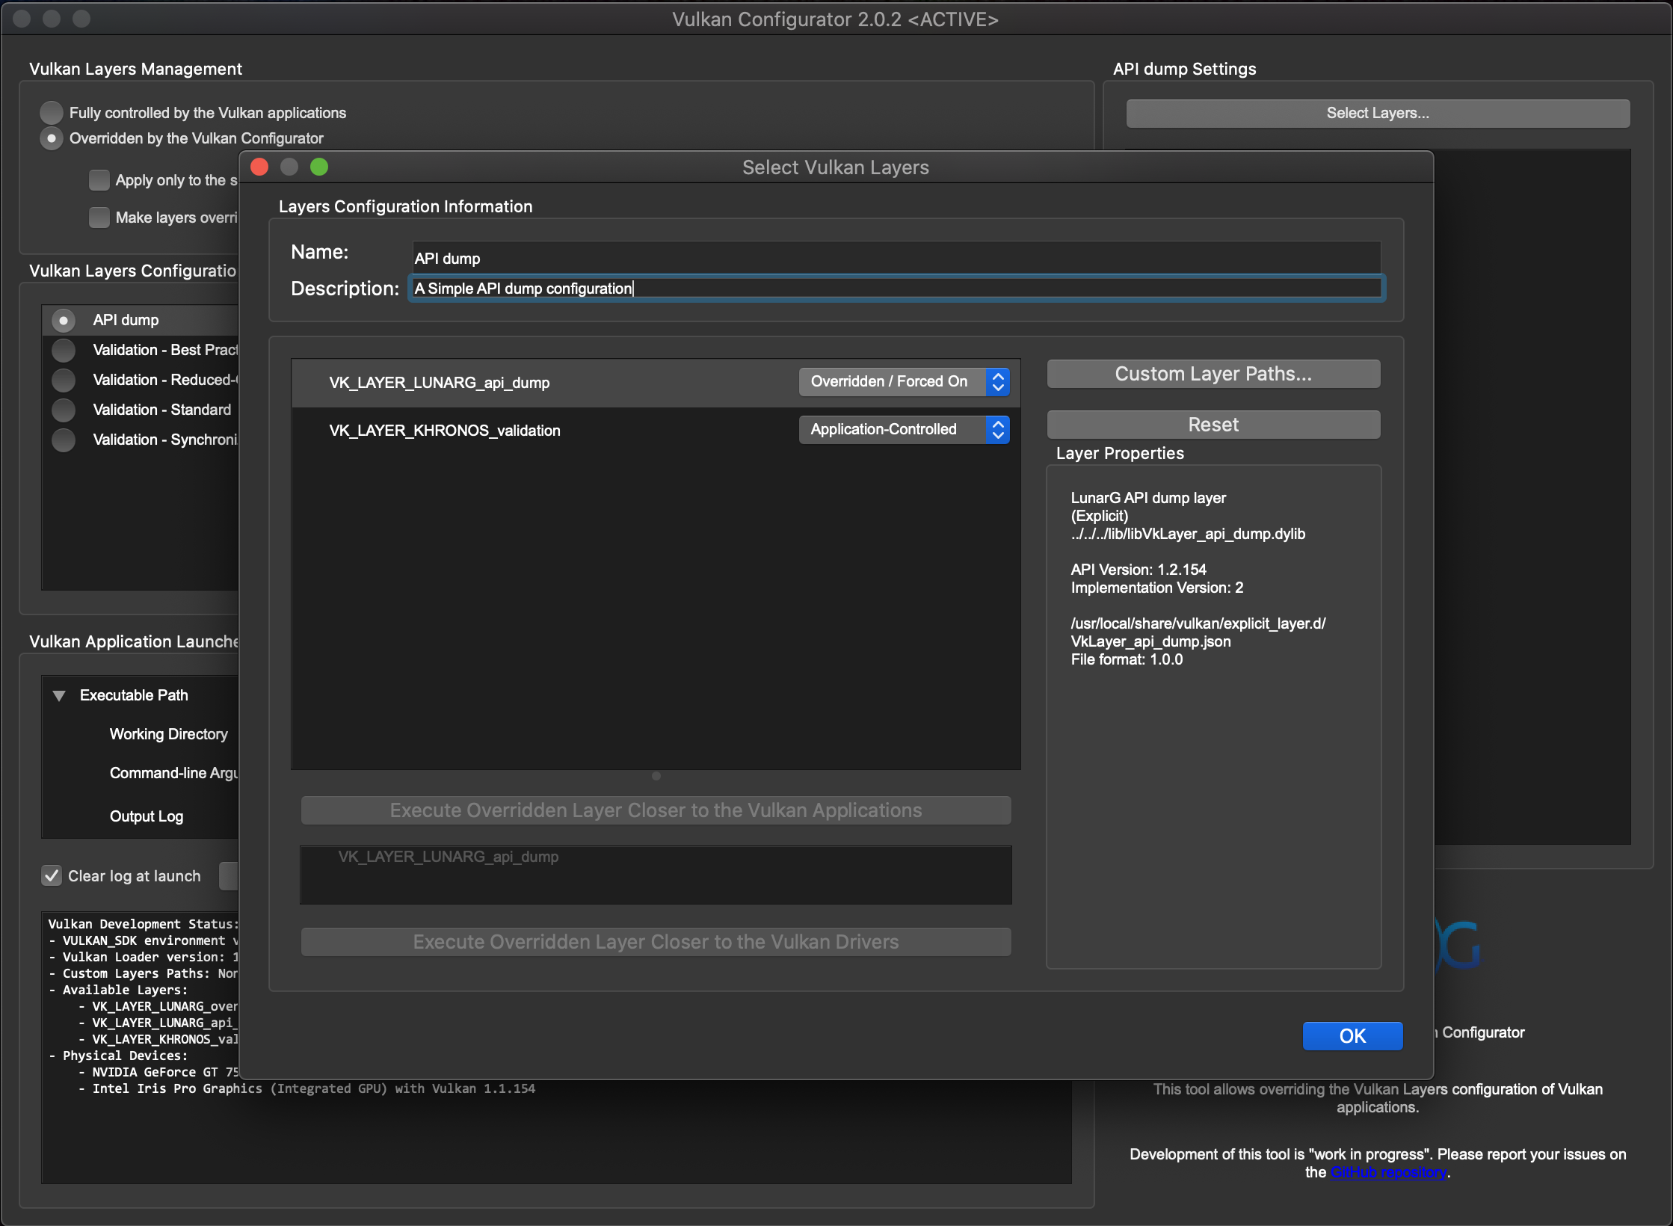This screenshot has width=1673, height=1226.
Task: Toggle Make layers override checkbox
Action: pyautogui.click(x=99, y=218)
